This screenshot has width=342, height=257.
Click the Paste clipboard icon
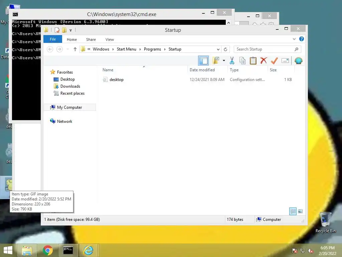coord(253,61)
